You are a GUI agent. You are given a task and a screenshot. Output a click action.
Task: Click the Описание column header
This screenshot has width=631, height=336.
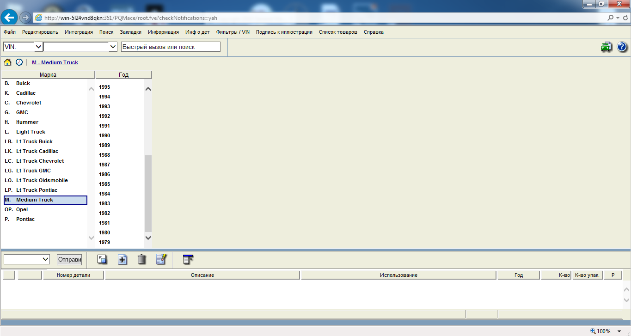(202, 275)
